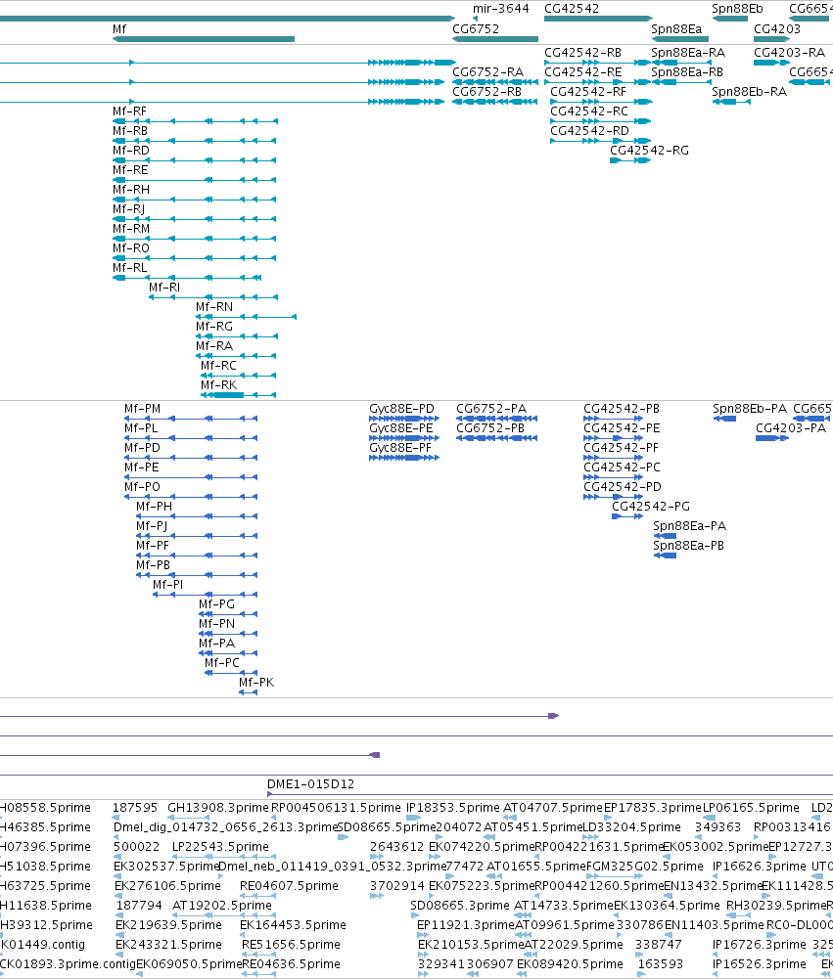Select the Gyc88E-PD protein feature
833x979 pixels.
pos(404,419)
